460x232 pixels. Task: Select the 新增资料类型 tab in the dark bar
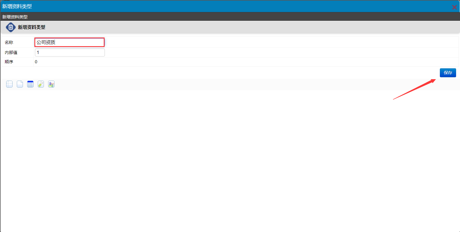click(x=15, y=17)
